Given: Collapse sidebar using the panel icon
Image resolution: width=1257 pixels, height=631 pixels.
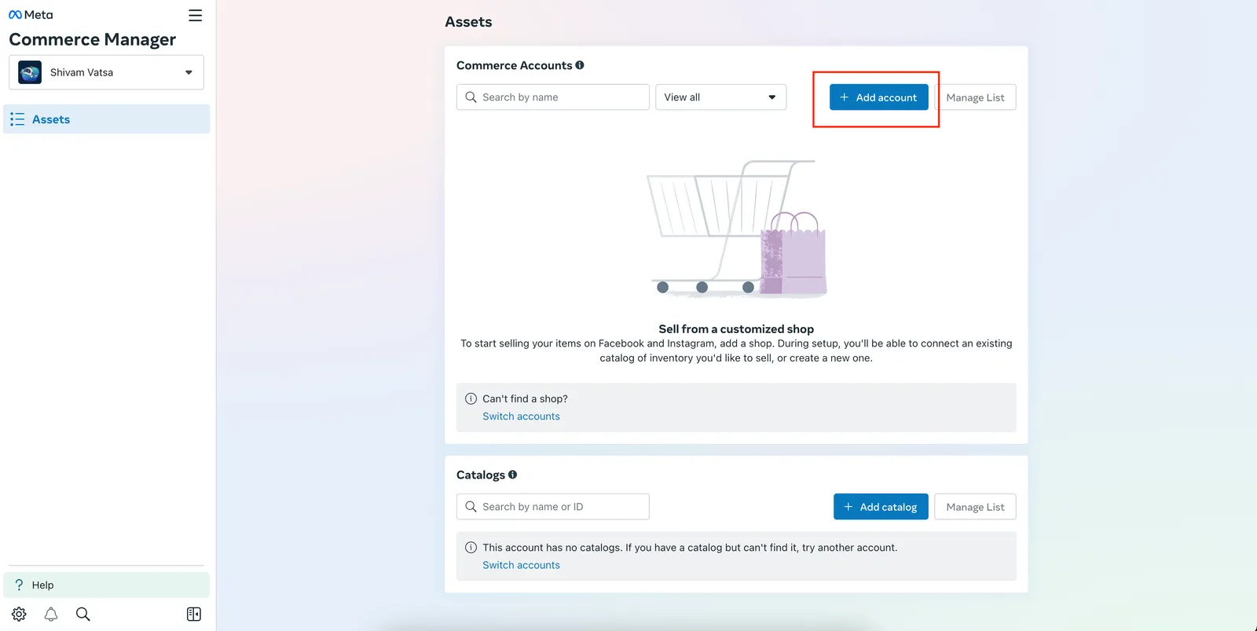Looking at the screenshot, I should point(194,614).
